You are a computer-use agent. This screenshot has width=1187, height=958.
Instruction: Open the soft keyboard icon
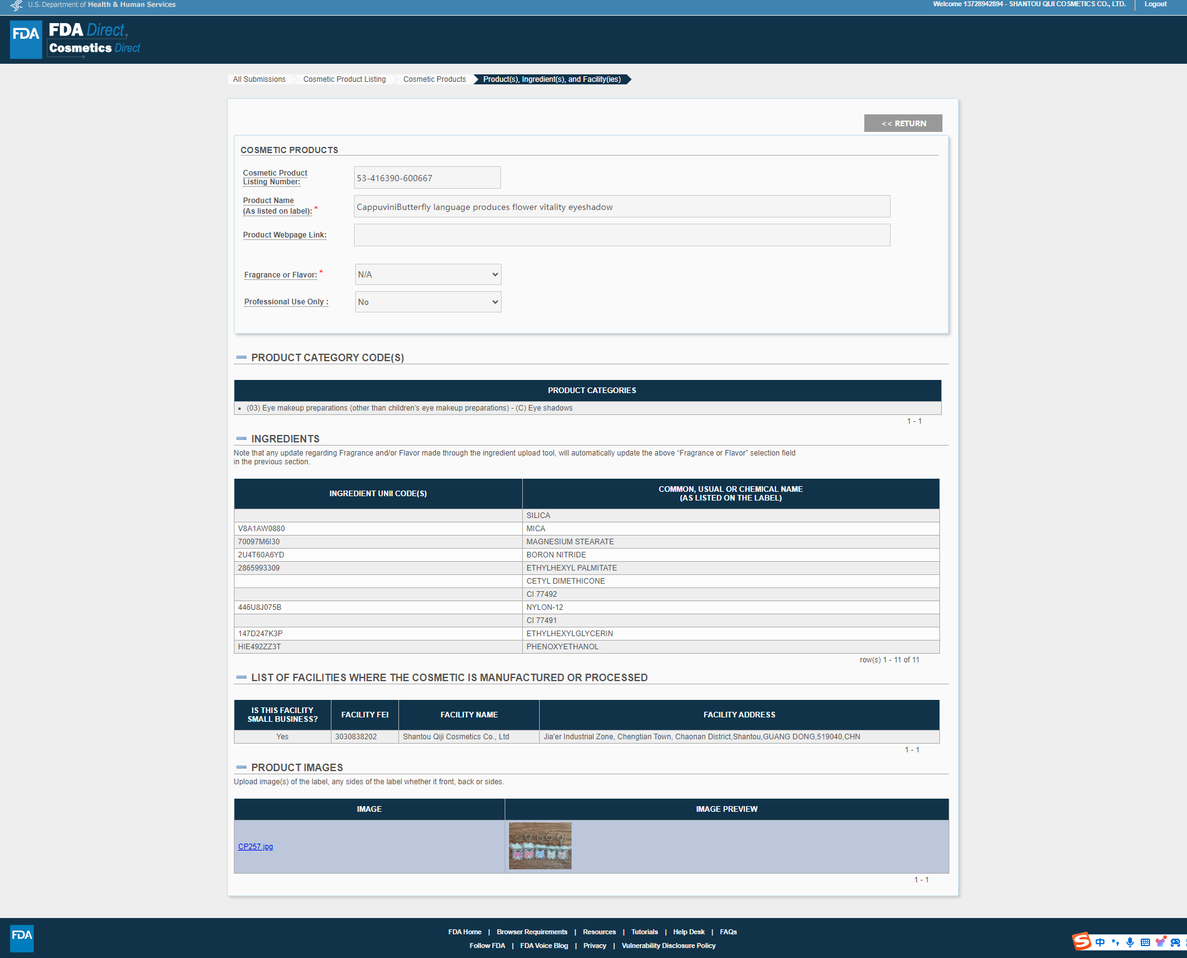point(1145,942)
